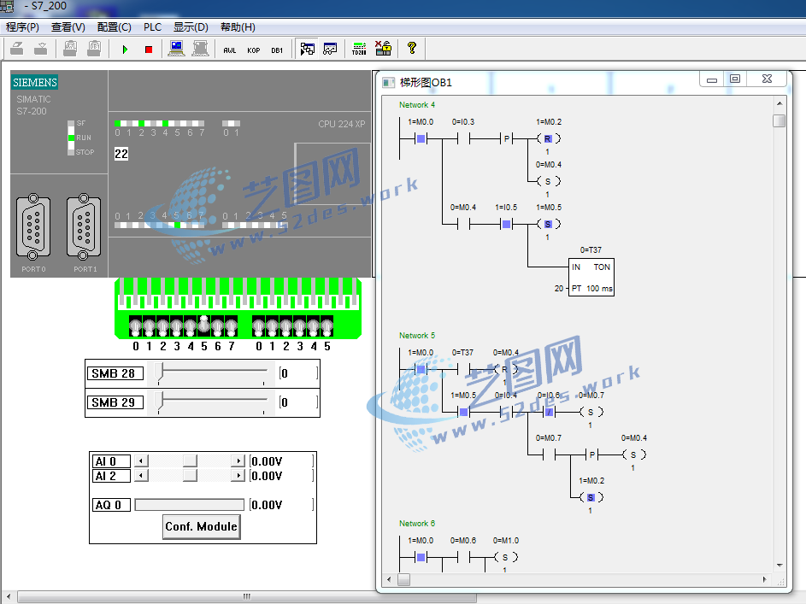Click the SMB 28 slider thumb
The height and width of the screenshot is (604, 806).
coord(160,372)
